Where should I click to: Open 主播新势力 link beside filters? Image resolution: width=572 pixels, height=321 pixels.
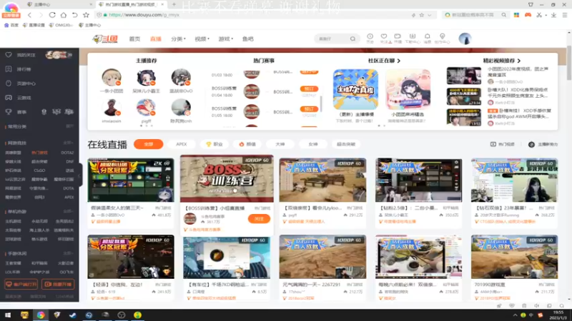point(543,145)
